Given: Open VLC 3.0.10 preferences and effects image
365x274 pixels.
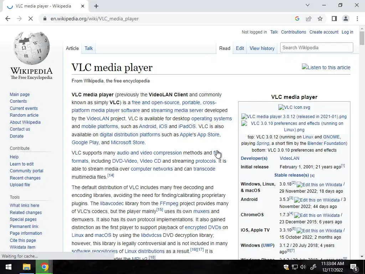Looking at the screenshot, I should point(294,126).
